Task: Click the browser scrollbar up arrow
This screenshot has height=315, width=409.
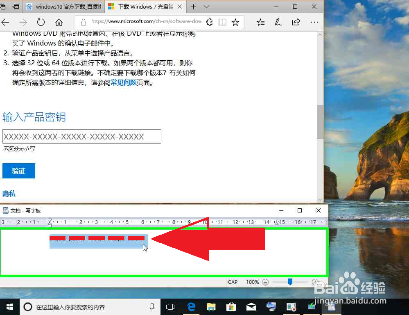Action: point(320,35)
